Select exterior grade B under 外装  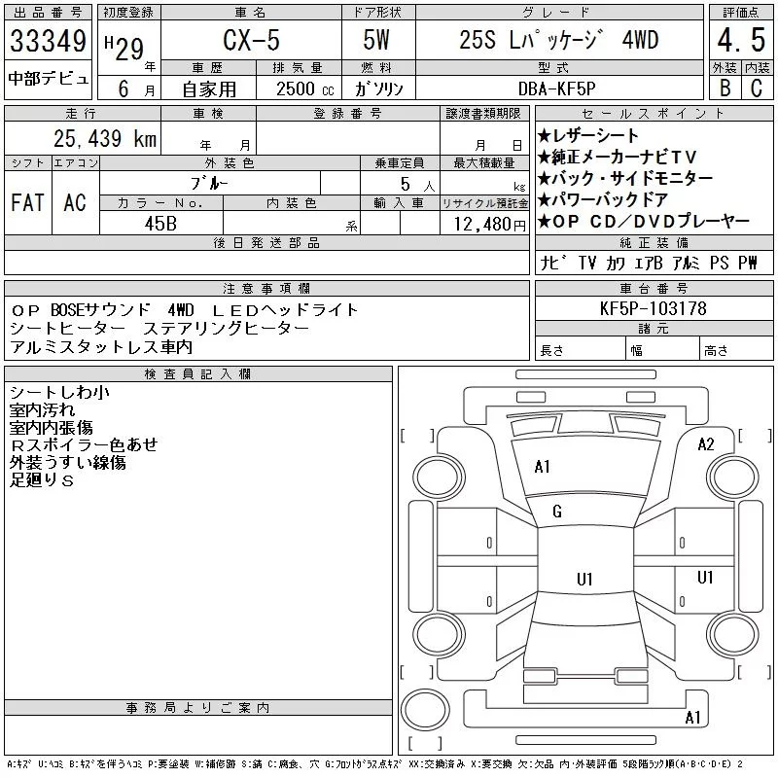(x=725, y=88)
